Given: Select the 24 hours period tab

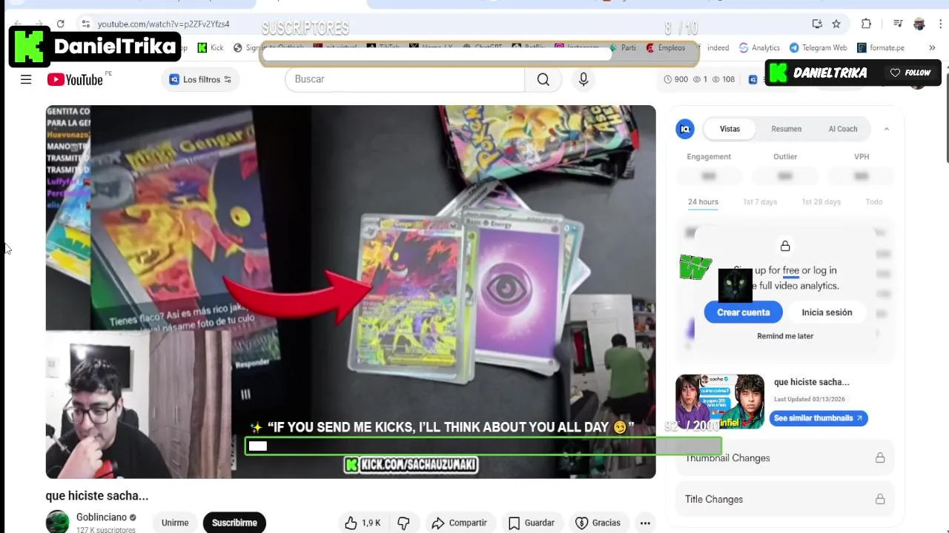Looking at the screenshot, I should [703, 202].
